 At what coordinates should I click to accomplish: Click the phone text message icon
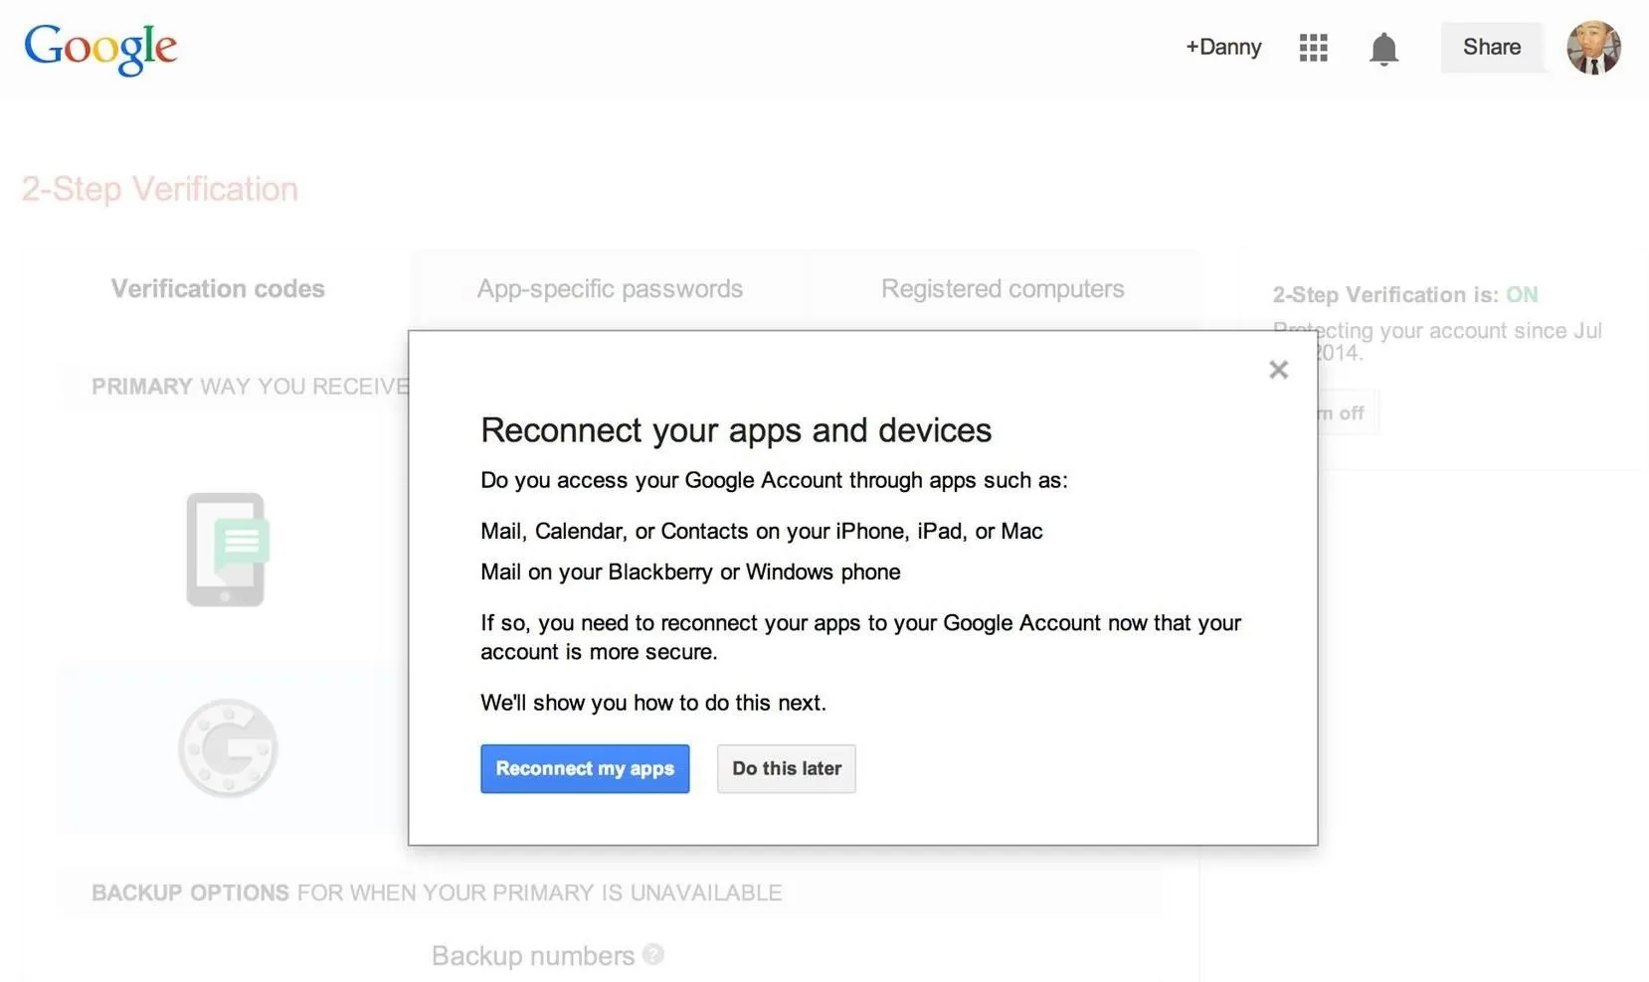pyautogui.click(x=228, y=549)
